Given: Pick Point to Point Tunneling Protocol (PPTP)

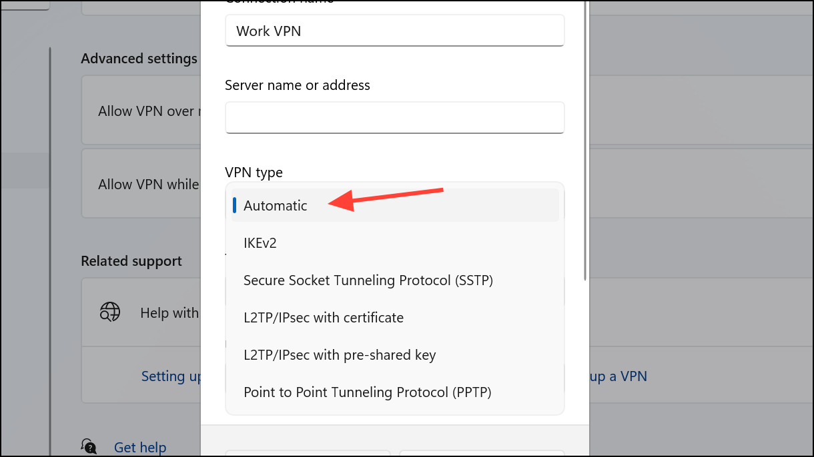Looking at the screenshot, I should point(367,392).
